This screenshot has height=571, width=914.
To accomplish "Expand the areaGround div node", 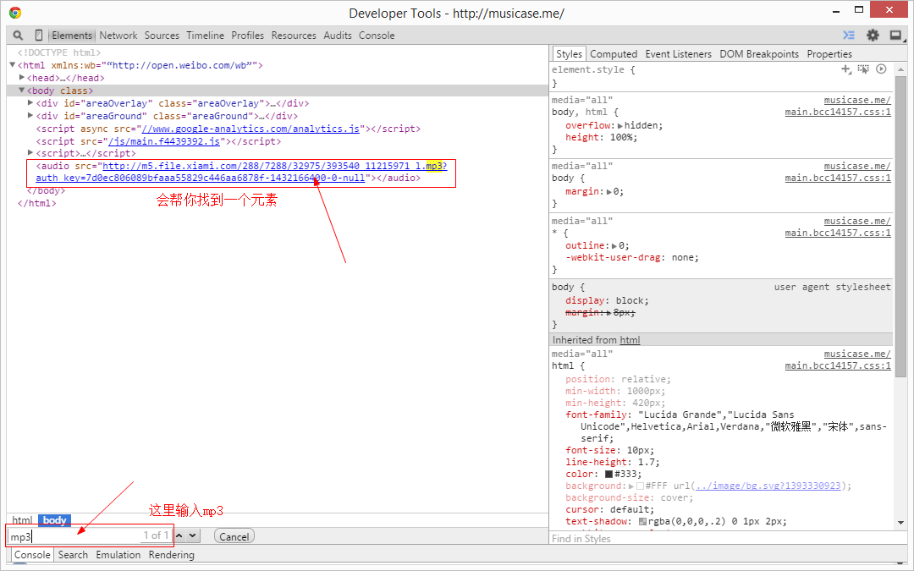I will (30, 116).
